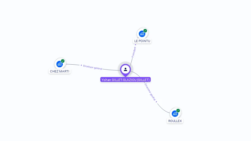
Task: Open the Yohan GILLET-GLAZIOU (GILLET) label
Action: (125, 80)
